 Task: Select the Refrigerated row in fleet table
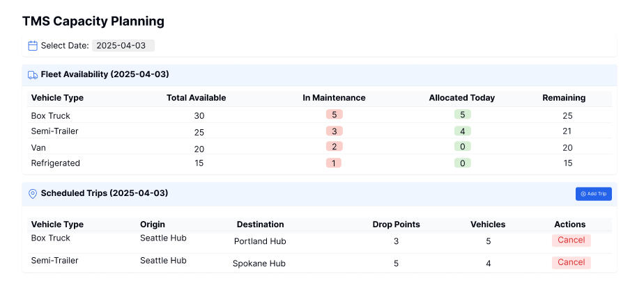tap(319, 163)
